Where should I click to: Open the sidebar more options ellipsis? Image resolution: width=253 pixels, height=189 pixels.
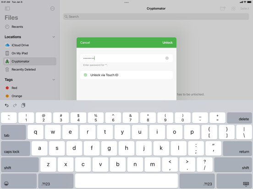coord(52,9)
